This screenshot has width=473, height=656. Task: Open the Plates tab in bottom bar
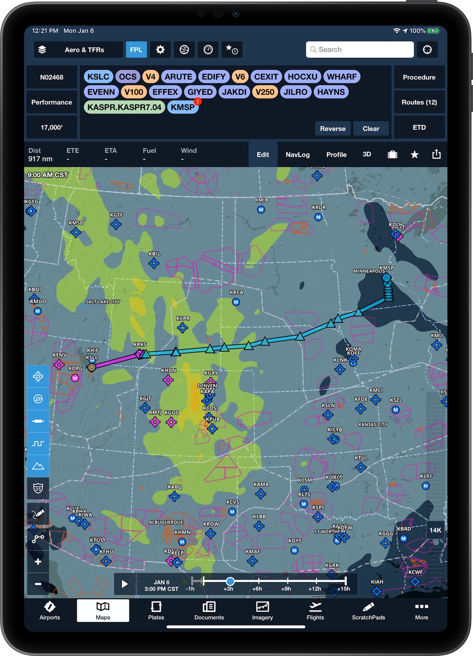click(156, 610)
